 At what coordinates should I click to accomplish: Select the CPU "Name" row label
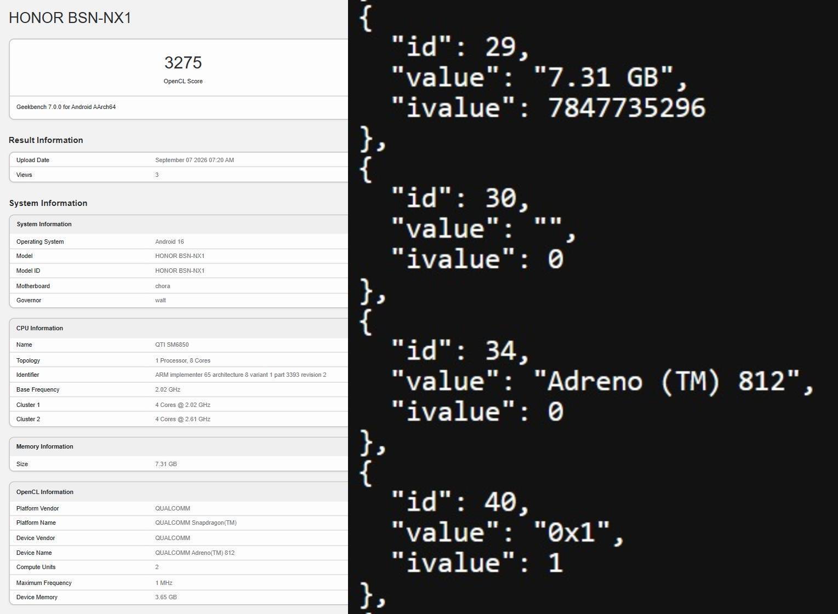tap(24, 345)
